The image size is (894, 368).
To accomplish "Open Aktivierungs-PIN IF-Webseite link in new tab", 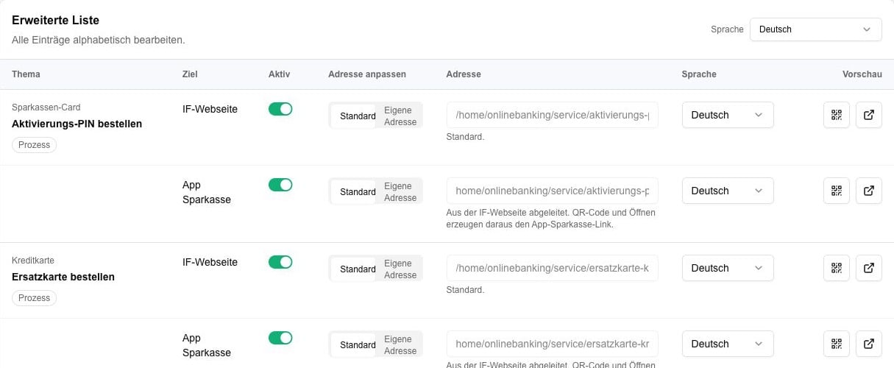I will pyautogui.click(x=869, y=115).
